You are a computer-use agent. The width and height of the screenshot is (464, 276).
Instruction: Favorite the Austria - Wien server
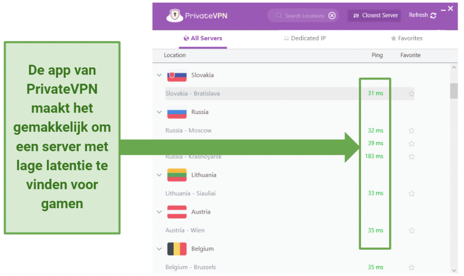coord(411,230)
